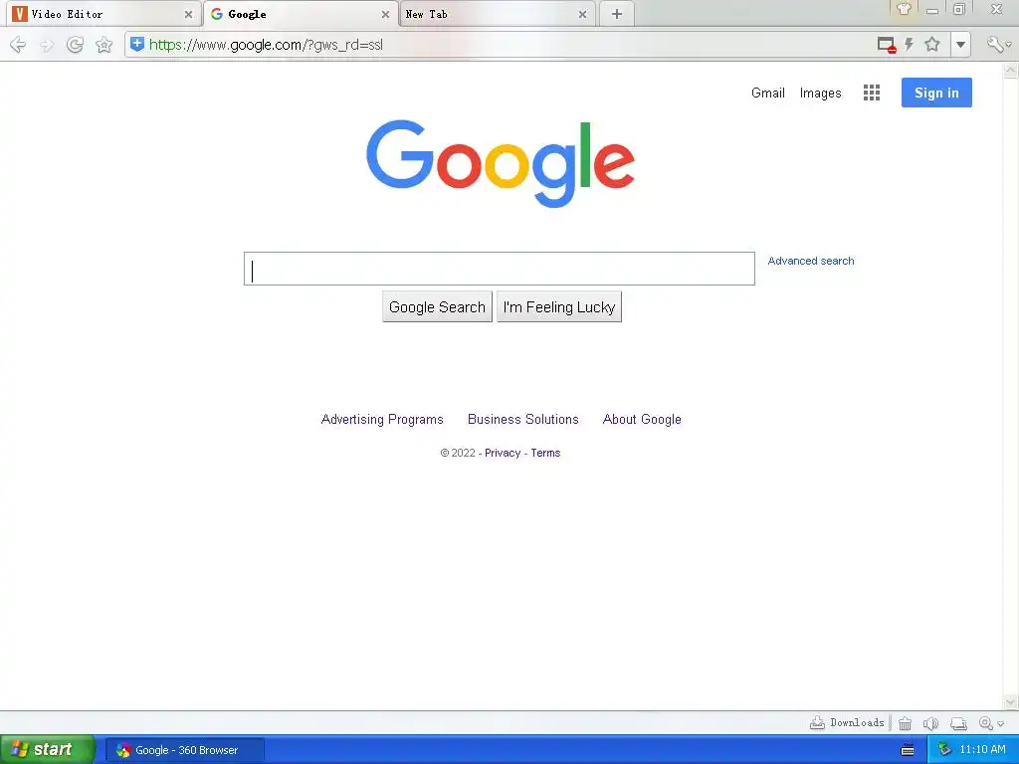Viewport: 1019px width, 764px height.
Task: Switch to the New Tab tab
Action: tap(498, 14)
